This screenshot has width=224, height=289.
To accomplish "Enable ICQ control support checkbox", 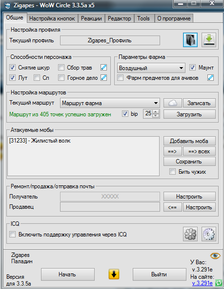I will tap(12, 235).
